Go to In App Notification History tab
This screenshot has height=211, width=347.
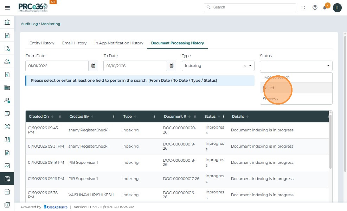(119, 43)
